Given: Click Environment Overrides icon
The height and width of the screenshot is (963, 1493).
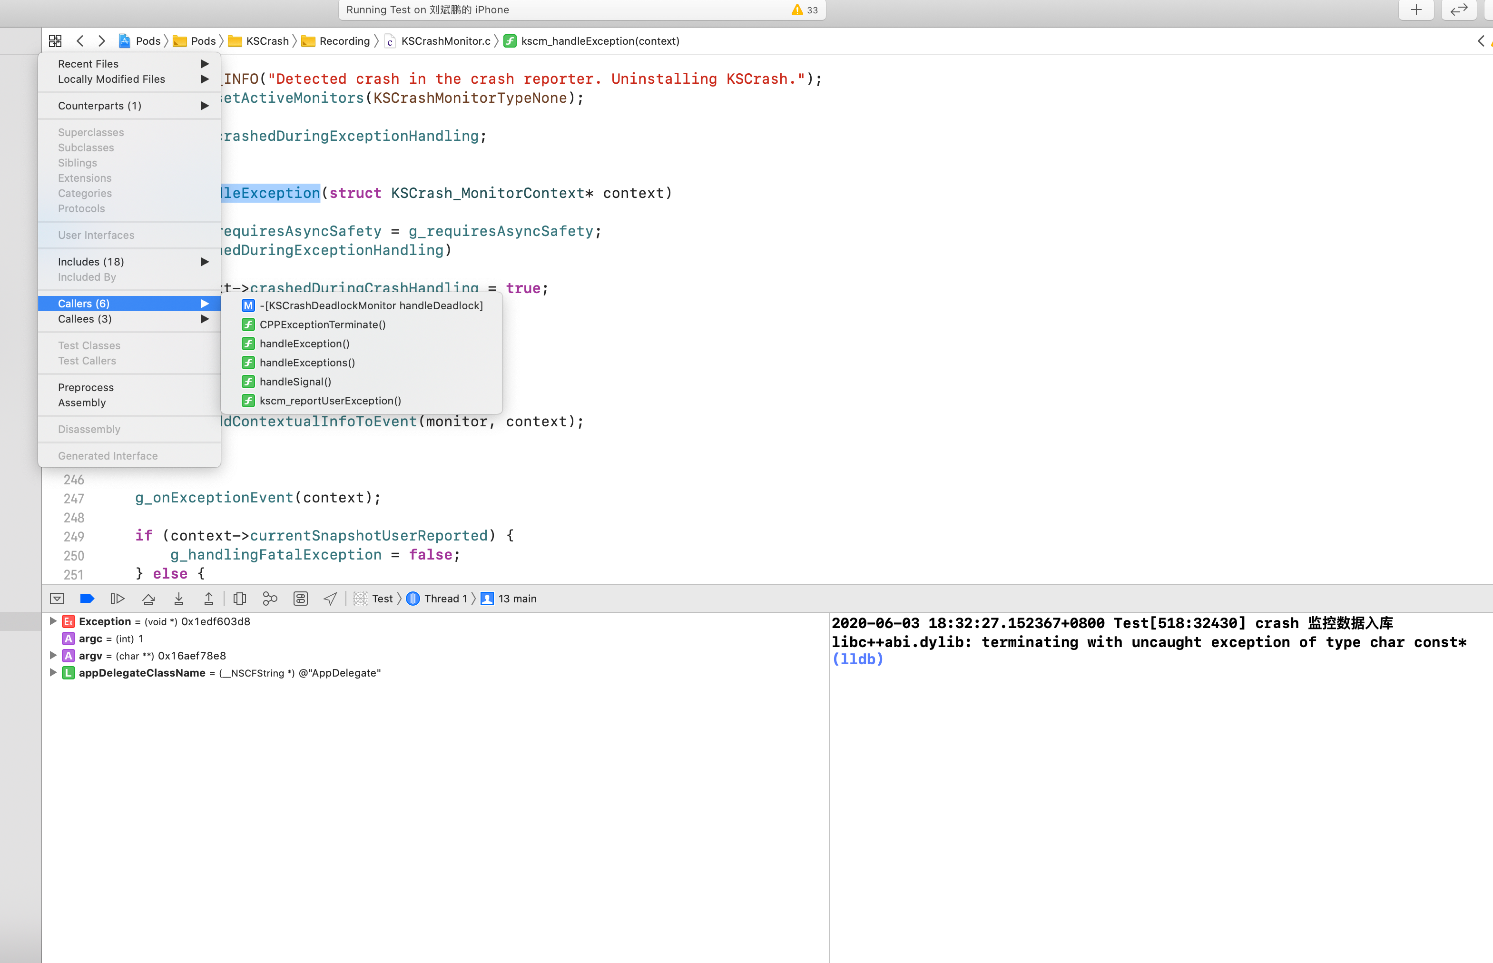Looking at the screenshot, I should 301,599.
